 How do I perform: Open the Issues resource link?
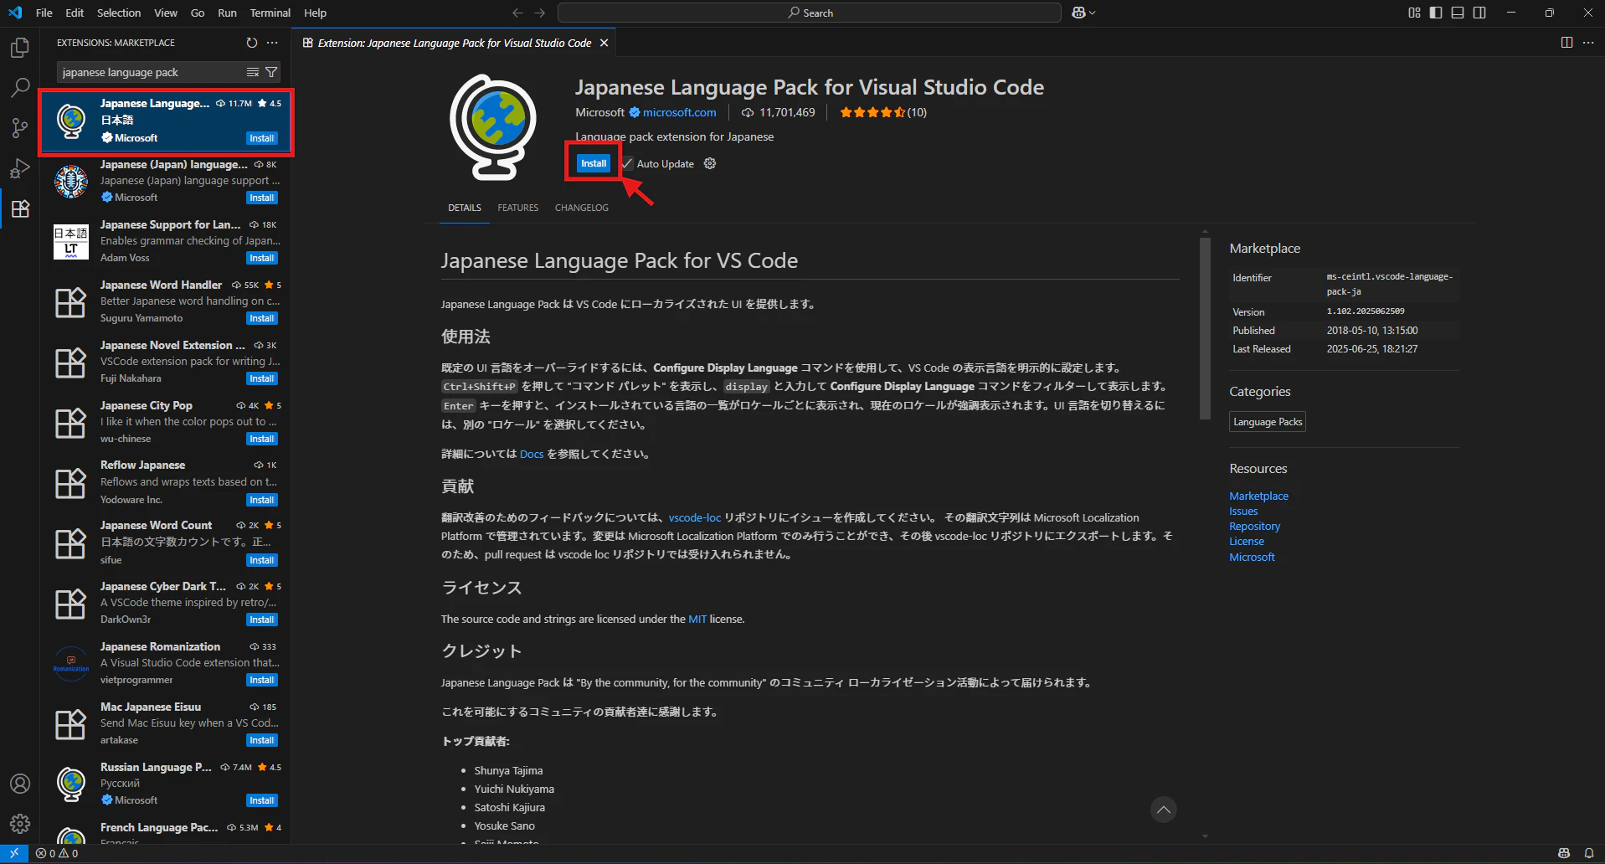[1243, 511]
